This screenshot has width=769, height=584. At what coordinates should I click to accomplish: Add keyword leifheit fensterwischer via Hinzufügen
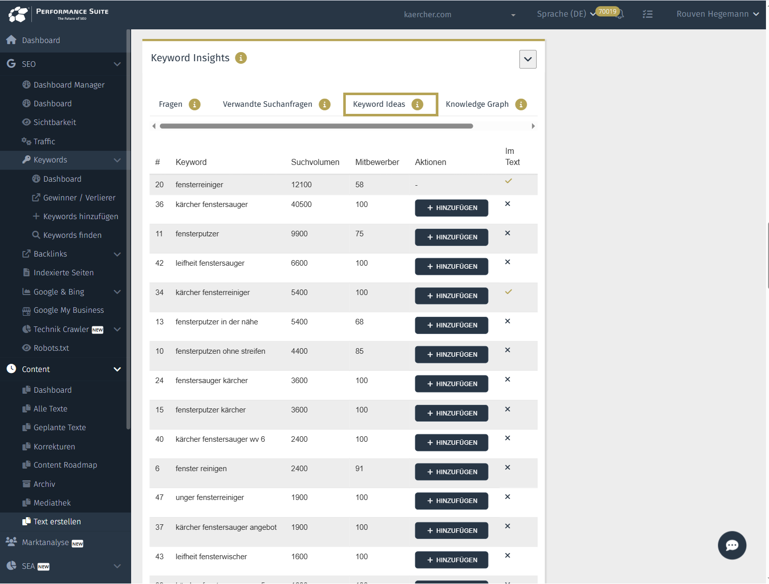tap(452, 560)
